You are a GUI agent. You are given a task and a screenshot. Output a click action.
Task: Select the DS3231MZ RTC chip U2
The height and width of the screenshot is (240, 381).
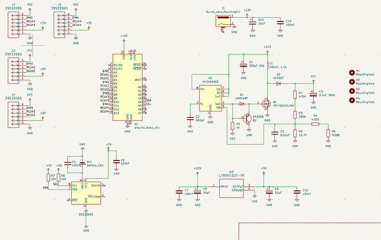coord(86,193)
